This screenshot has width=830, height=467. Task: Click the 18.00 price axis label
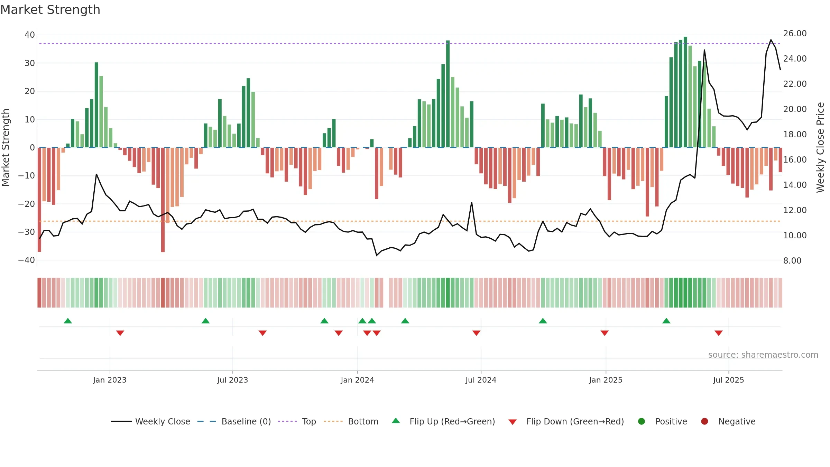click(x=795, y=135)
